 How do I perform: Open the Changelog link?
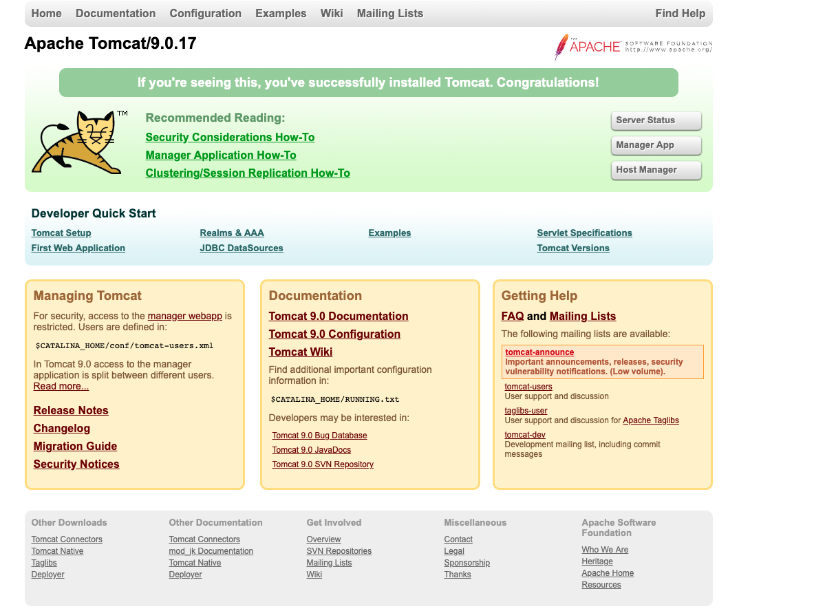point(61,429)
